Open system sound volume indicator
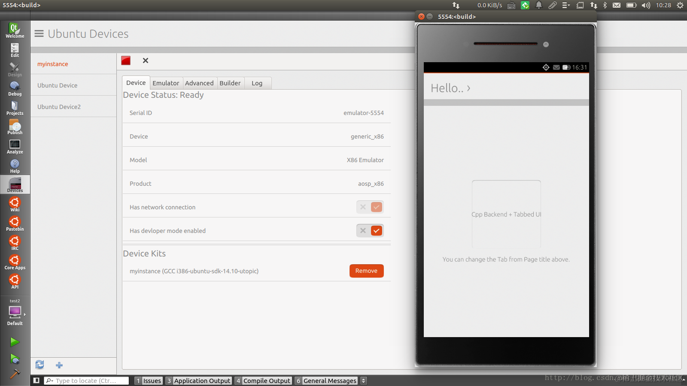This screenshot has width=687, height=386. 646,5
